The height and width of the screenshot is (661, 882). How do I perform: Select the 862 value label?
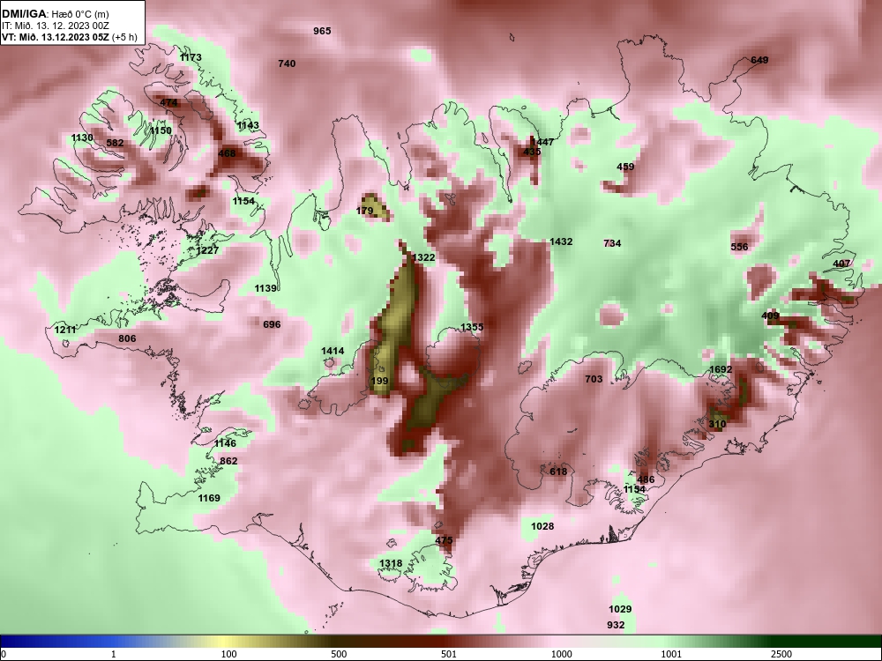point(228,461)
